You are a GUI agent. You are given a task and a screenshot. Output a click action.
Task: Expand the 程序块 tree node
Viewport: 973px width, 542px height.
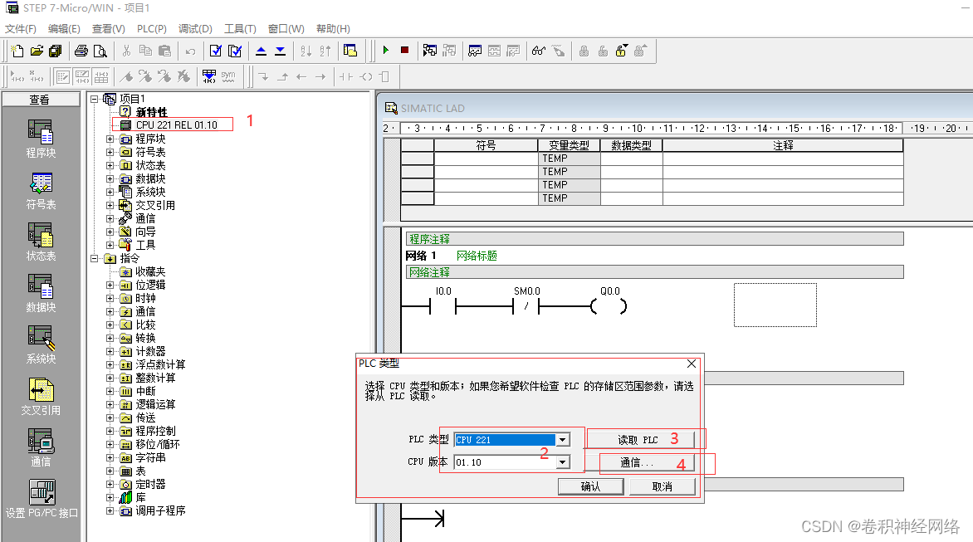(x=110, y=139)
